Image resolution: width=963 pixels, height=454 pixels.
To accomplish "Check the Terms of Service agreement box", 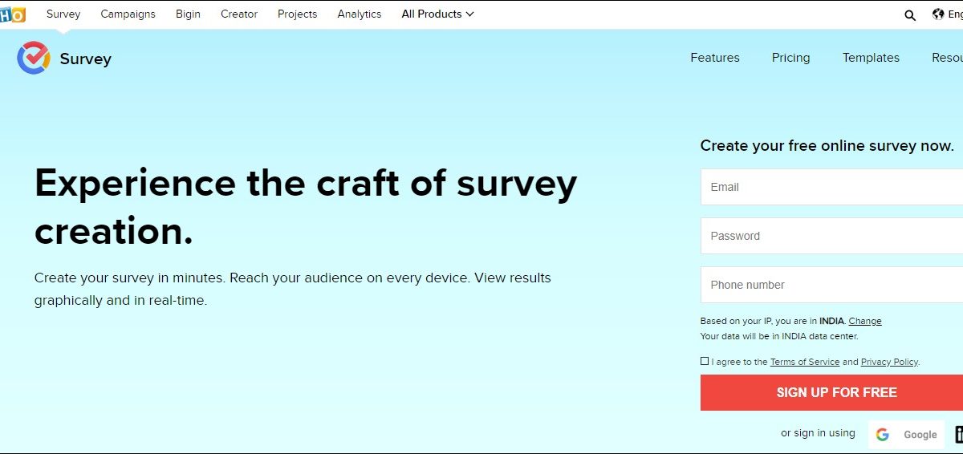I will pos(705,362).
